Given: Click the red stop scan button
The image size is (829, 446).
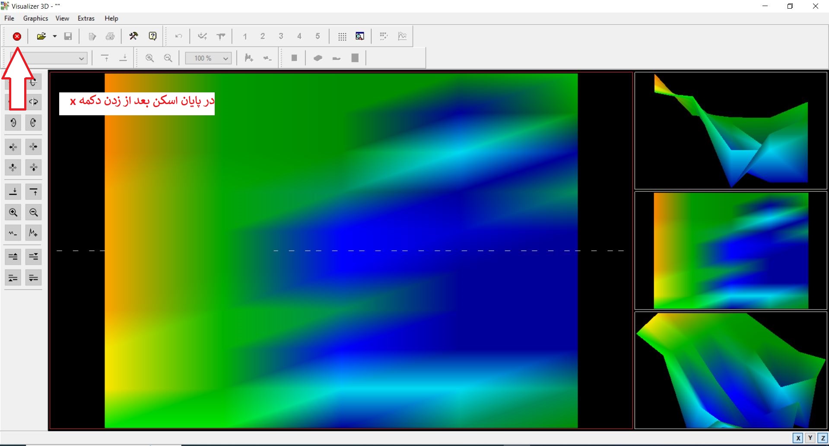Looking at the screenshot, I should point(17,37).
